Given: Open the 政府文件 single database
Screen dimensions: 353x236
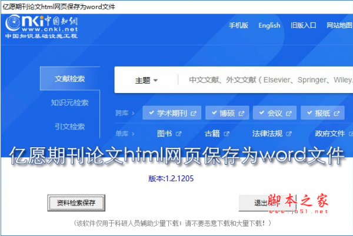Looking at the screenshot, I should [x=330, y=134].
